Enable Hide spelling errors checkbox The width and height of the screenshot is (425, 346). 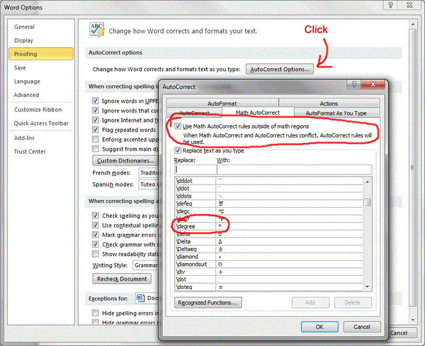click(x=95, y=313)
